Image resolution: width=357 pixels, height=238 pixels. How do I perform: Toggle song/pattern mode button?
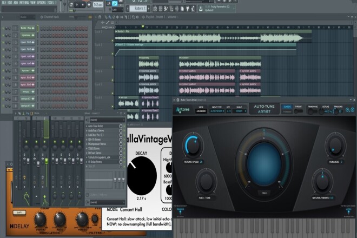[71, 4]
